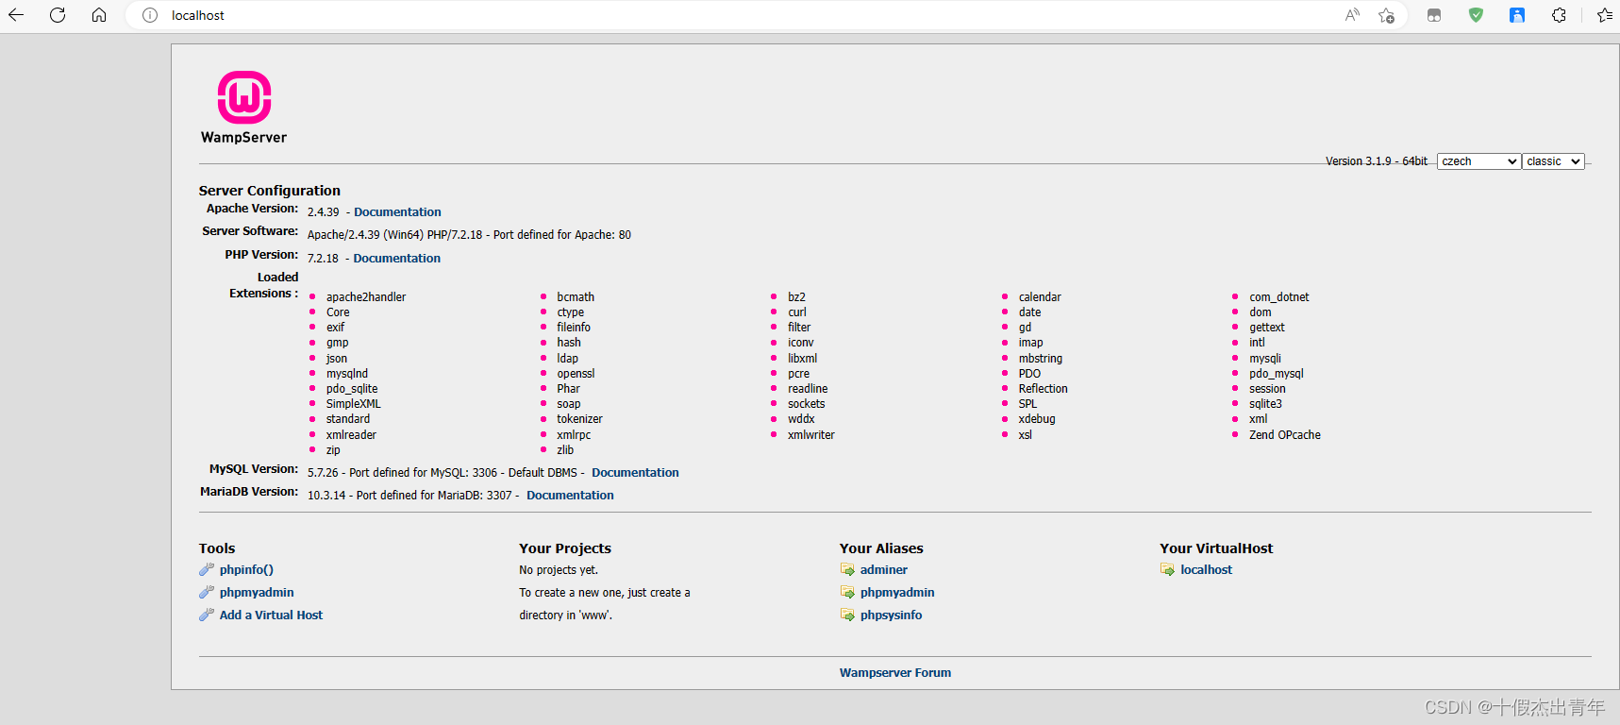Click the 'sqlite3' extension entry

point(1265,404)
